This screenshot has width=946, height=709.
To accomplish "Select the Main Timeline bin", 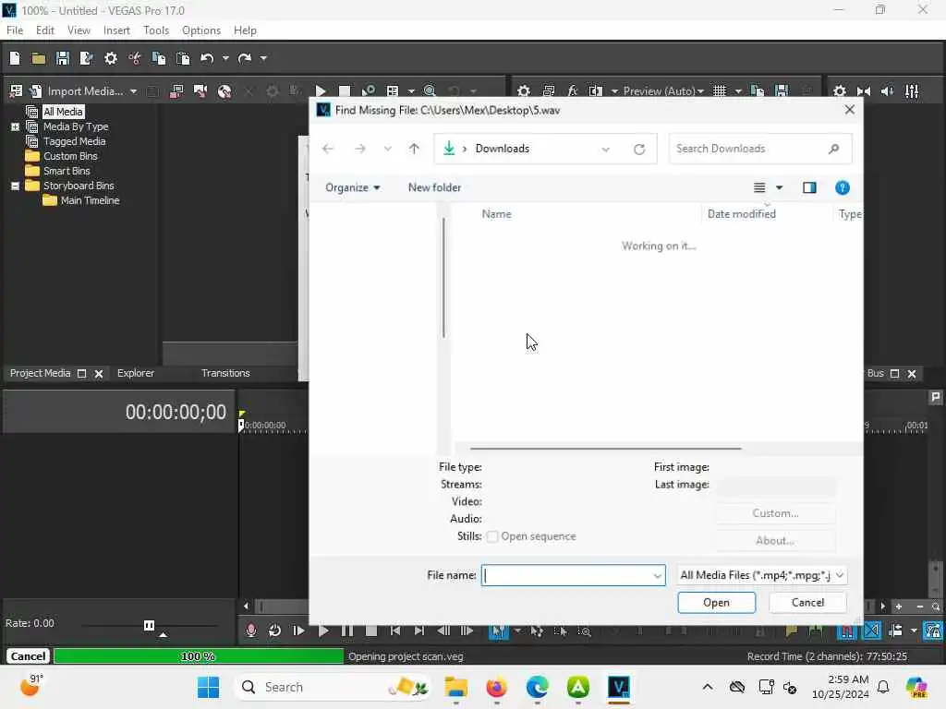I will point(90,200).
